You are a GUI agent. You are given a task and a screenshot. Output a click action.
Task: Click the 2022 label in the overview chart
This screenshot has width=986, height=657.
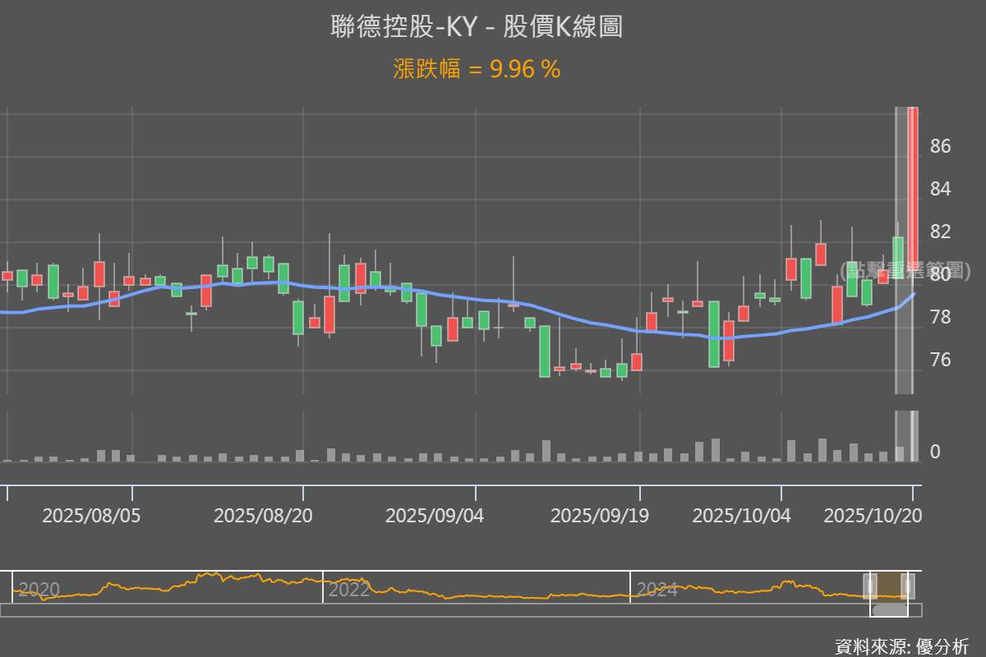tap(348, 590)
